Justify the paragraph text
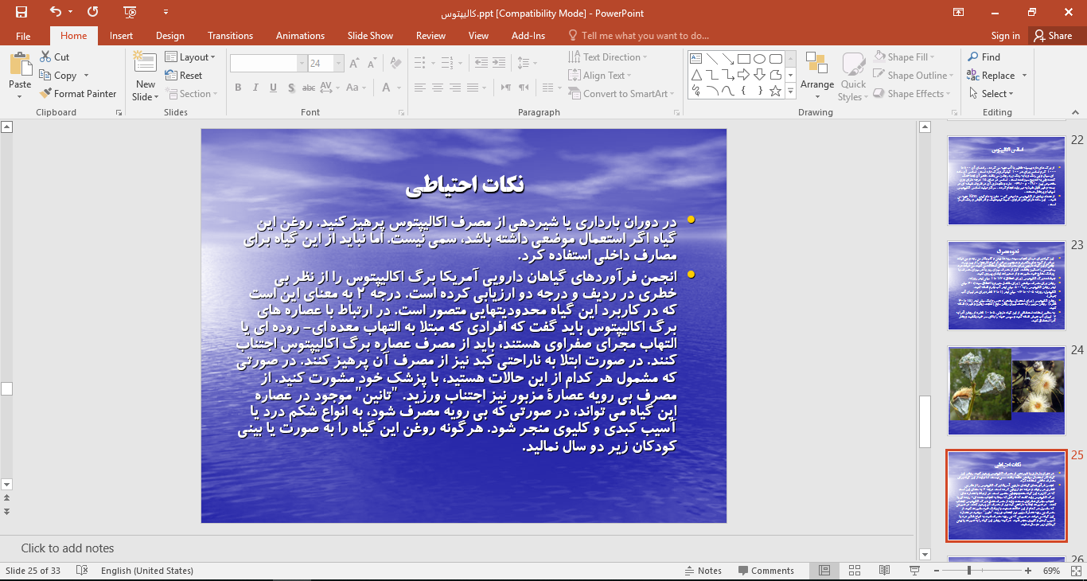The image size is (1087, 581). 472,88
